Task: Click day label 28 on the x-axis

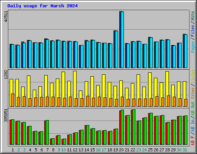Action: coord(167,150)
